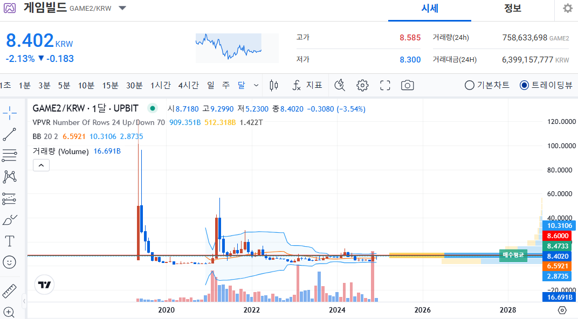Image resolution: width=578 pixels, height=319 pixels.
Task: Switch to the 정보 tab
Action: click(513, 9)
